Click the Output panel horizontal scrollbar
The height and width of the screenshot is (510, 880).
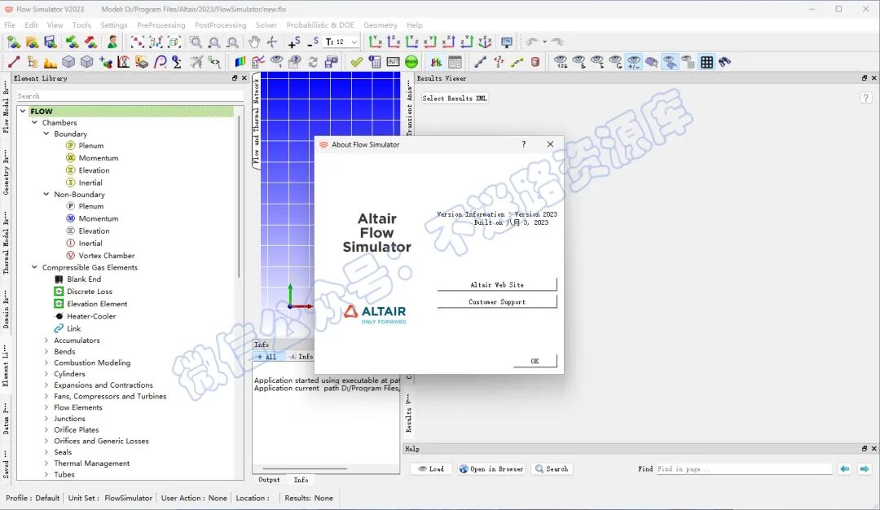pos(304,468)
